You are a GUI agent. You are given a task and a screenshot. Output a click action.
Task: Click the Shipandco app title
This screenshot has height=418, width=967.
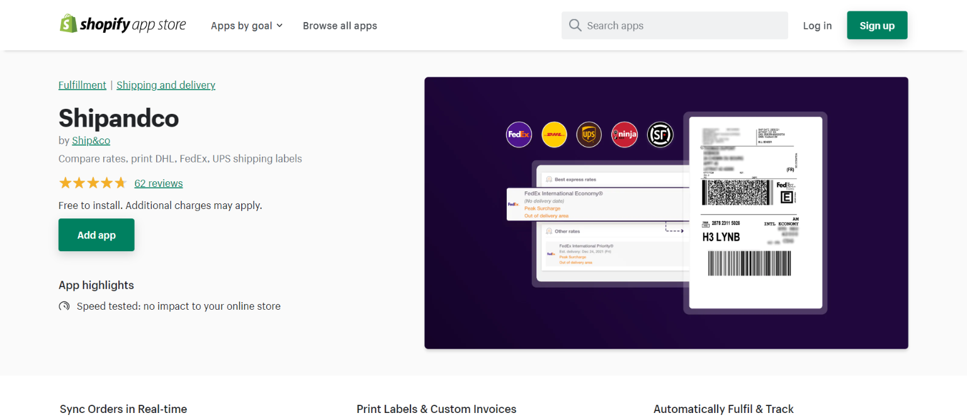pyautogui.click(x=119, y=118)
